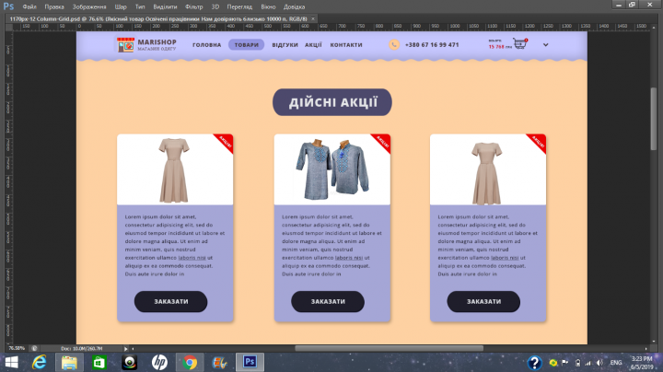Click the first beige dress product image
The image size is (663, 372).
click(174, 170)
